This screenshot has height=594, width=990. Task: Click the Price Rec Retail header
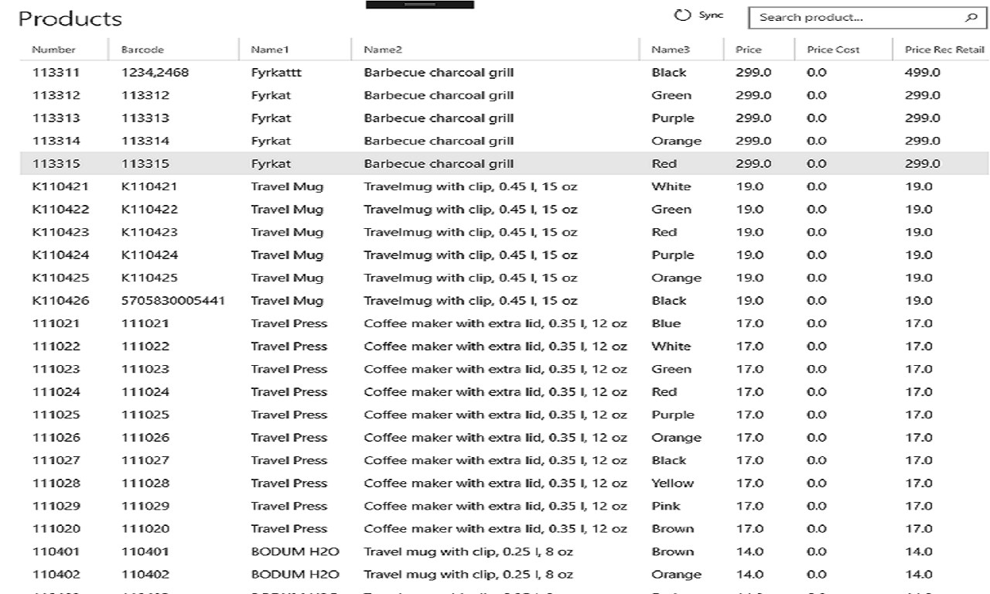point(944,49)
